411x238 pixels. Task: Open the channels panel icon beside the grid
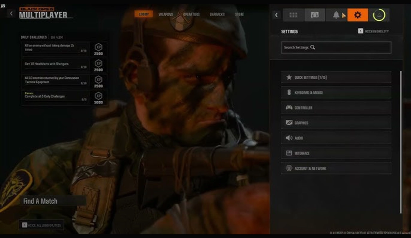(315, 15)
